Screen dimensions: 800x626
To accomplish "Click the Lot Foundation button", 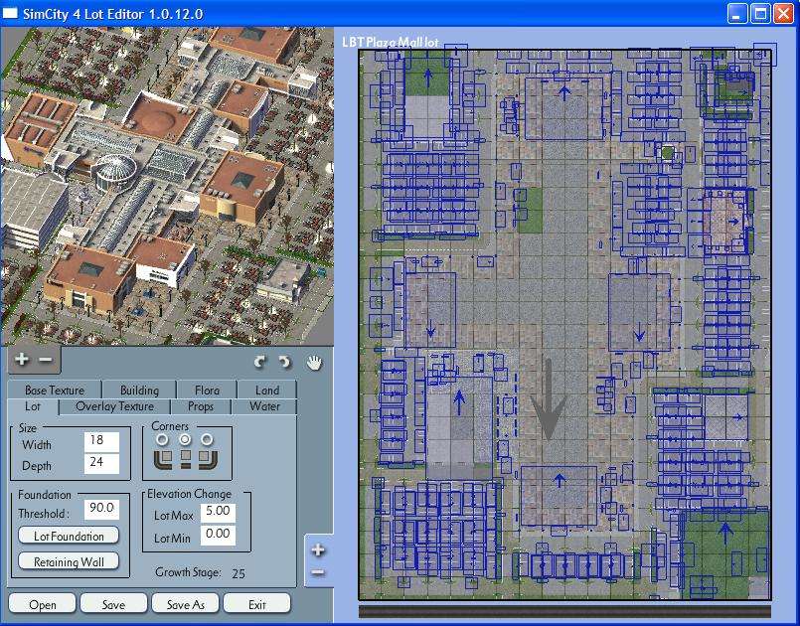I will pos(69,536).
